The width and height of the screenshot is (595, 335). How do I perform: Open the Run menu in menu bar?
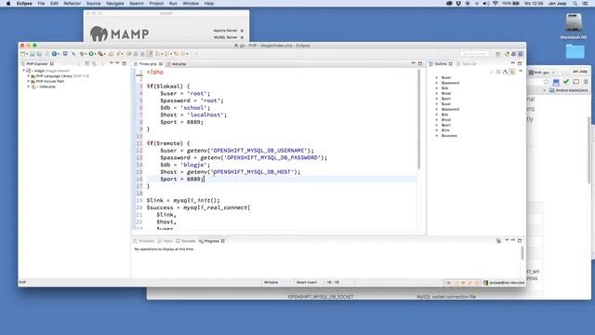pos(173,4)
